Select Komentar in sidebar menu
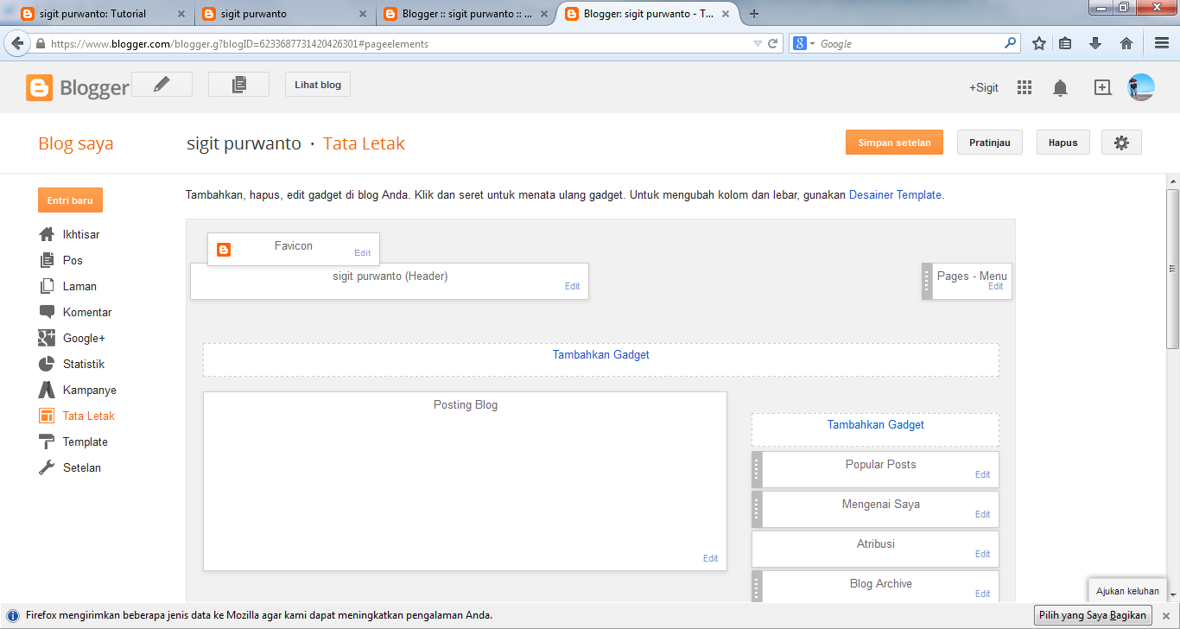Image resolution: width=1180 pixels, height=629 pixels. [x=87, y=312]
